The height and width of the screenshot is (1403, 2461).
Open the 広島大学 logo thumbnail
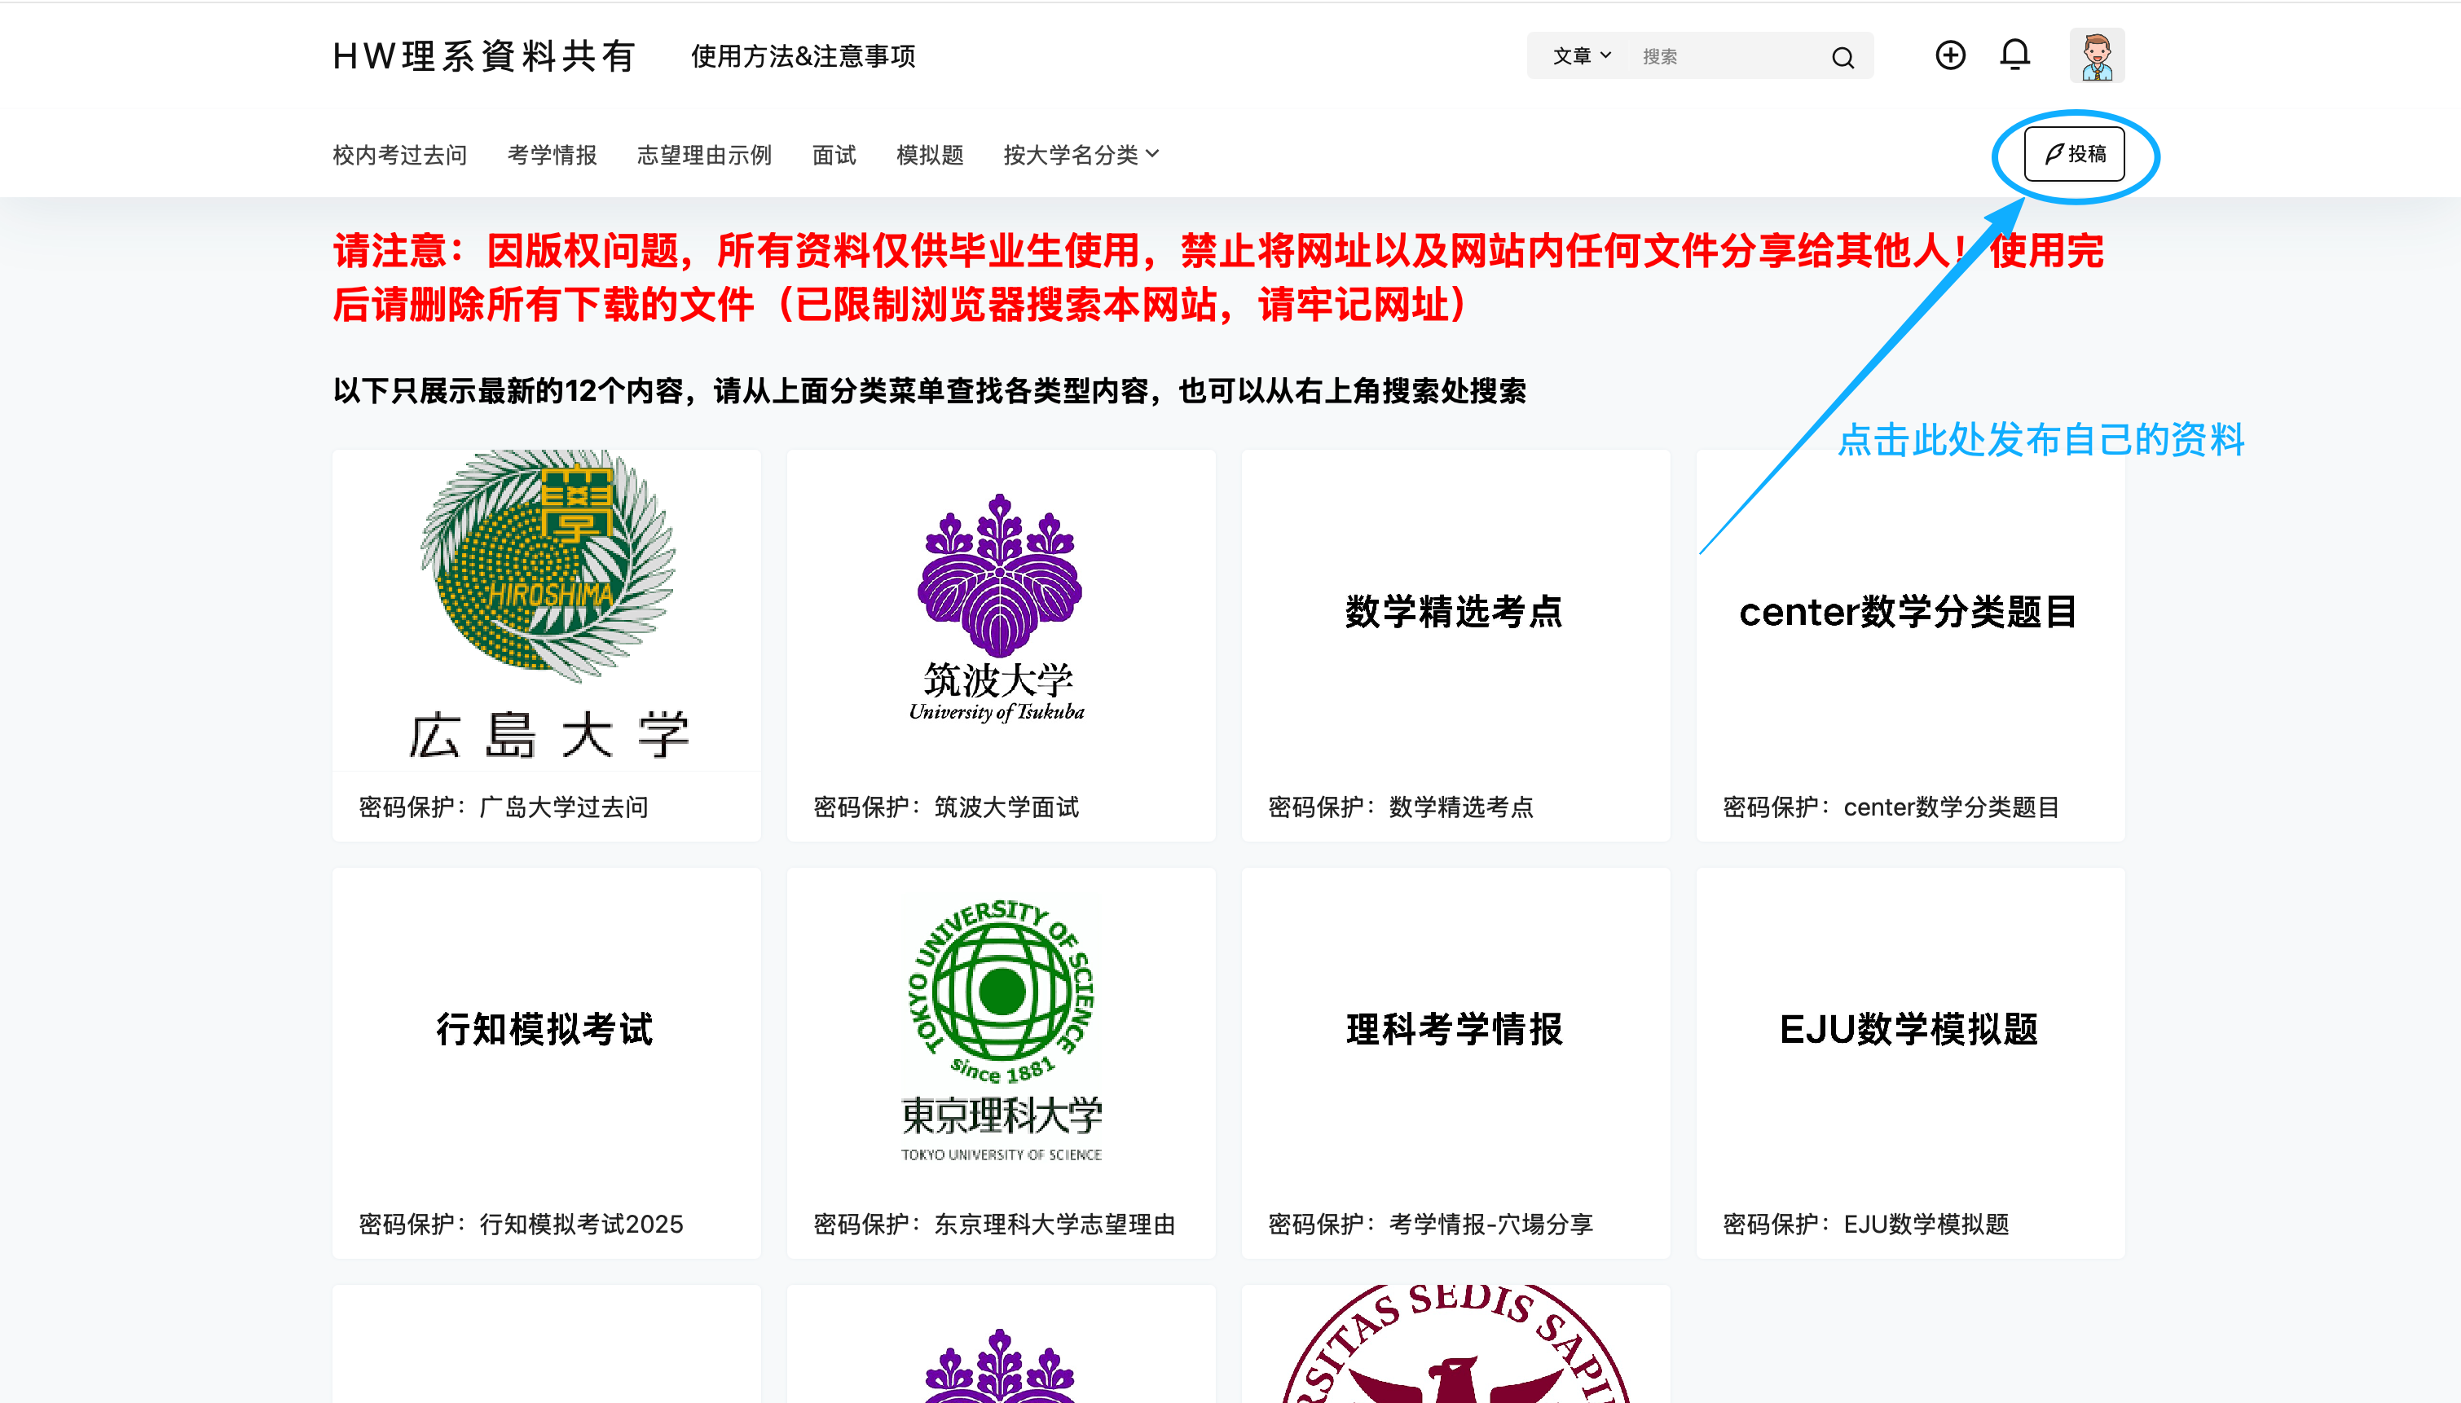546,610
